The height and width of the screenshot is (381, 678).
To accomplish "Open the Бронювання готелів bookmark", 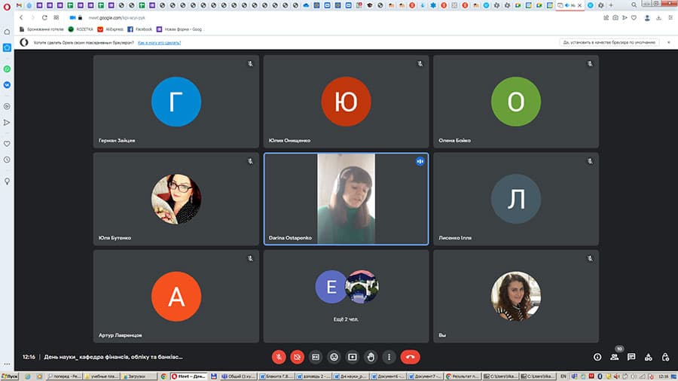I will [41, 29].
